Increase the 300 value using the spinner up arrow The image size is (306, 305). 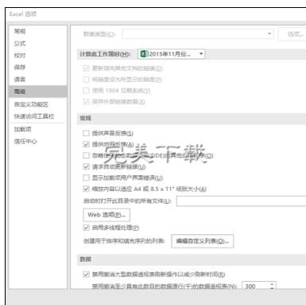pos(273,284)
